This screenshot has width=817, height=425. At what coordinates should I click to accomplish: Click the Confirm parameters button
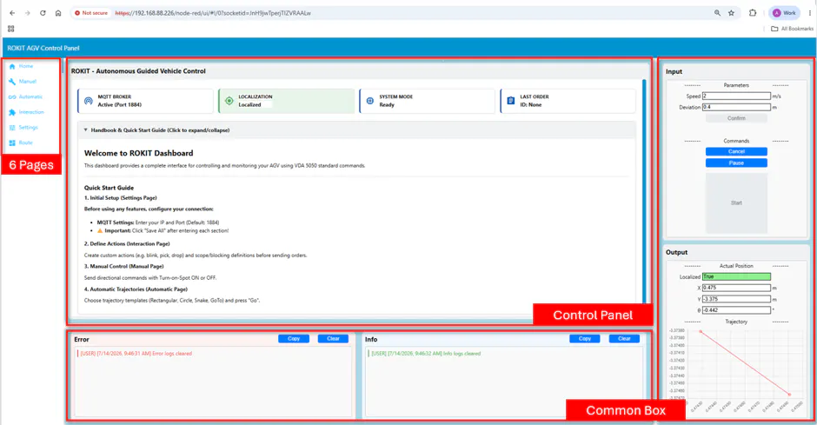pyautogui.click(x=736, y=118)
